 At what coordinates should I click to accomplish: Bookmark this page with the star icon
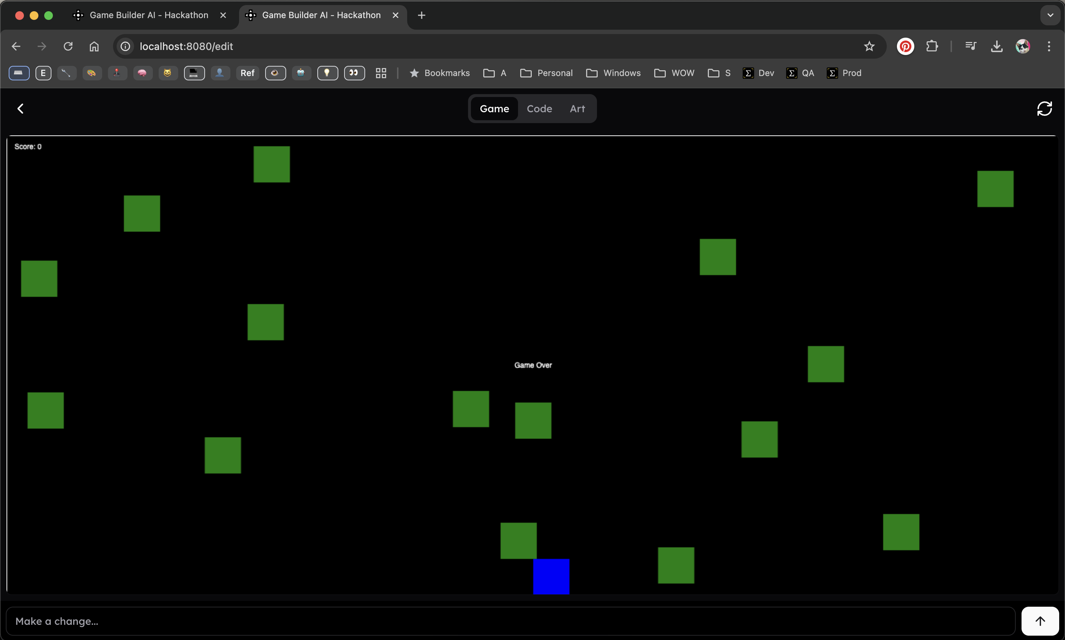click(x=869, y=46)
